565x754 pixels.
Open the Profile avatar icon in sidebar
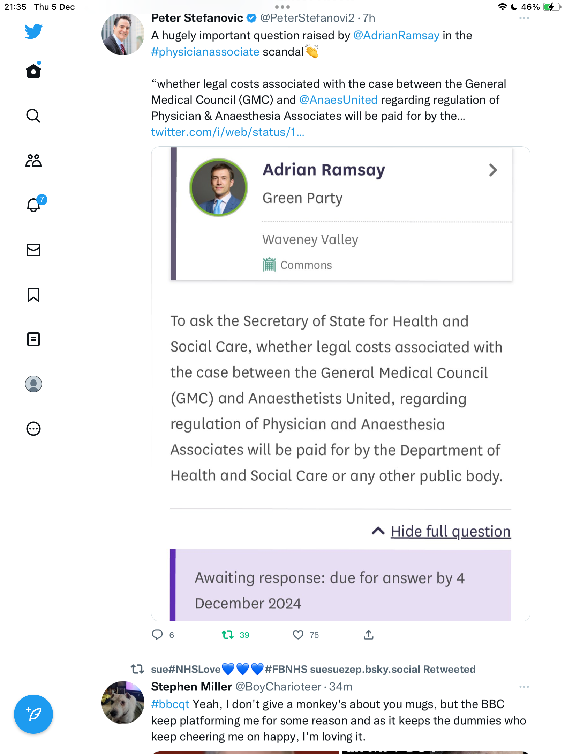33,384
